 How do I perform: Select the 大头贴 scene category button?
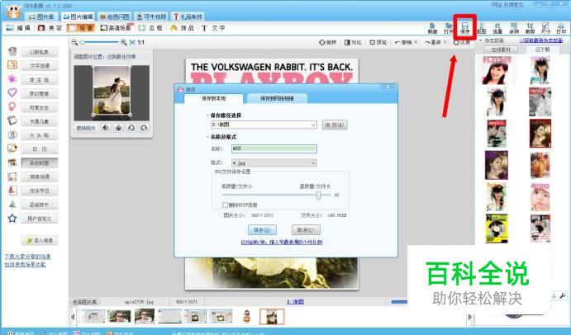[40, 135]
